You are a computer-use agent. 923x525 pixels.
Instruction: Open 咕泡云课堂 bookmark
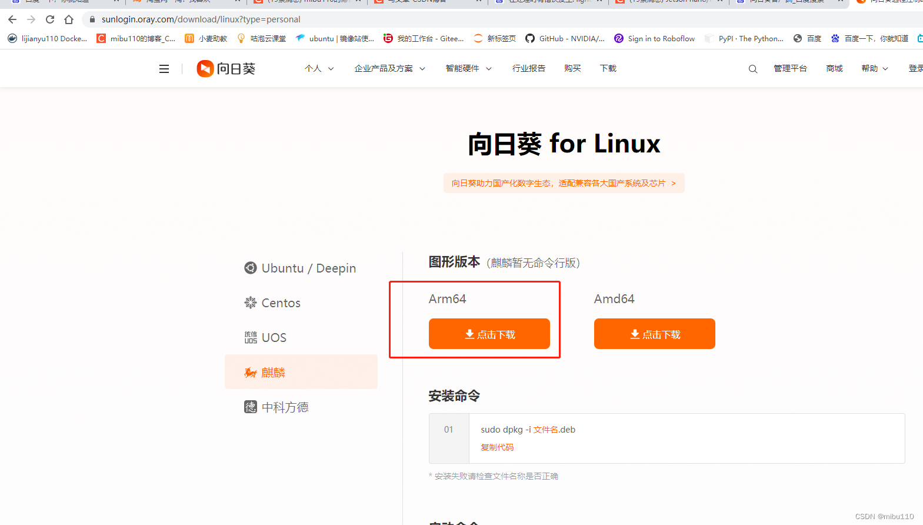[261, 39]
